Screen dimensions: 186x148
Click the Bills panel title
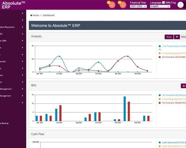34,85
